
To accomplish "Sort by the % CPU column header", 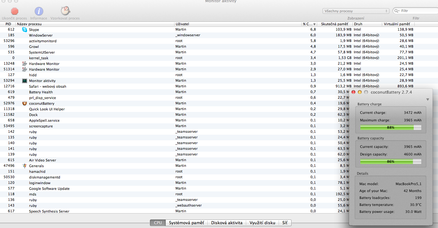I will (x=309, y=24).
